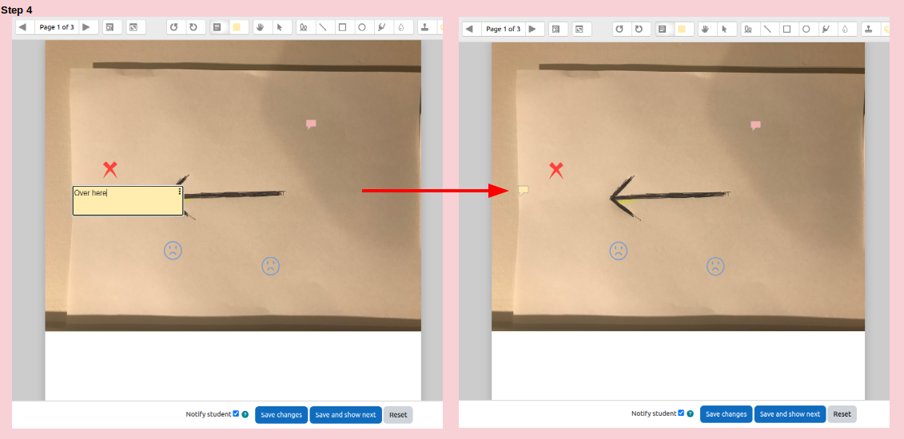Screen dimensions: 904x439
Task: Open annotation colour droplet in right panel
Action: pyautogui.click(x=846, y=29)
